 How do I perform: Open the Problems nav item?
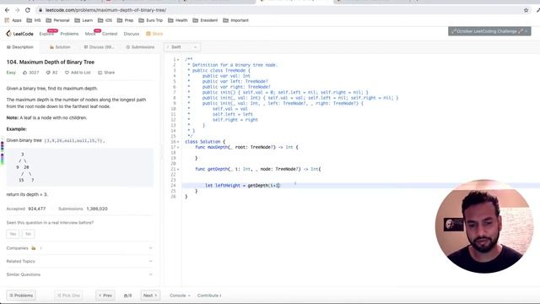click(69, 34)
